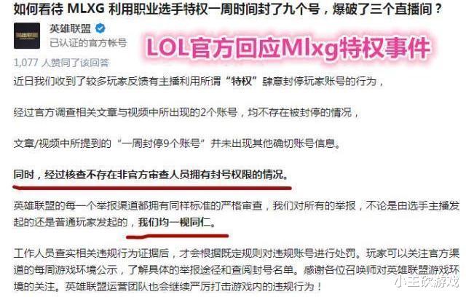Click the question title about MLXG
Image resolution: width=466 pixels, height=297 pixels.
pos(228,9)
